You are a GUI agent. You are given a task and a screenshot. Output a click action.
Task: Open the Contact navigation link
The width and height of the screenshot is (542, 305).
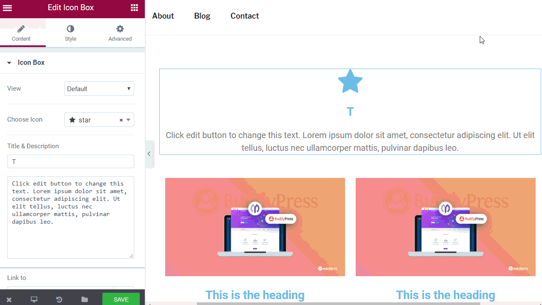(x=245, y=16)
